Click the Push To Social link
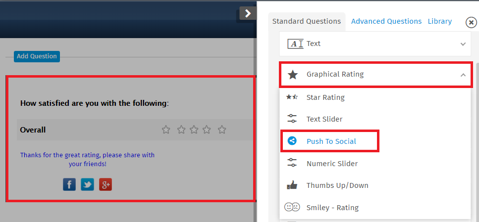Viewport: 479px width, 222px height. coord(331,141)
